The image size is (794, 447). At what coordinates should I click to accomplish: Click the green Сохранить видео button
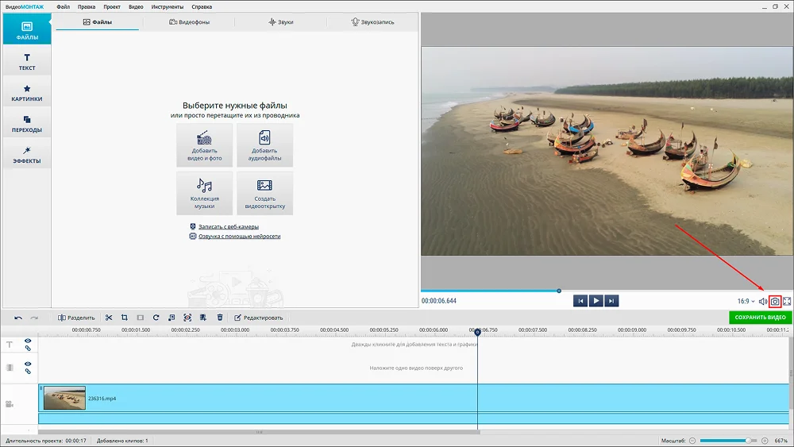pos(760,318)
